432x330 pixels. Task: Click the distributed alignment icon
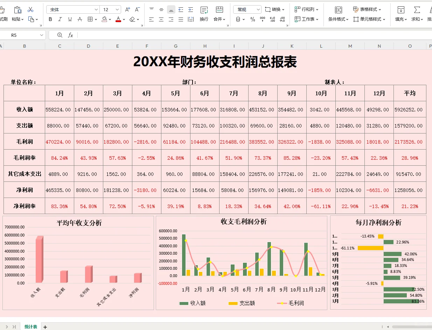190,19
